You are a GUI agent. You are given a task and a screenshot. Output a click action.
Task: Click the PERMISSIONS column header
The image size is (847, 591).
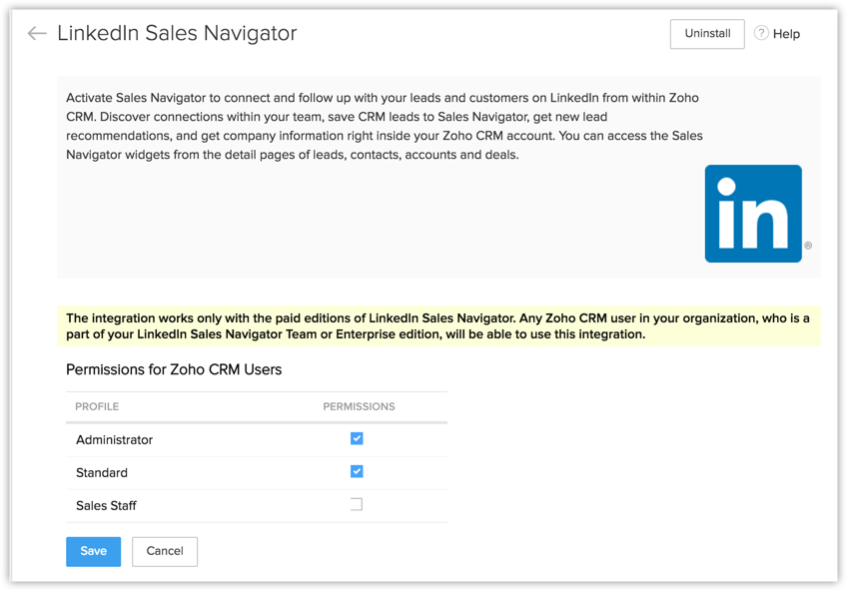(359, 406)
